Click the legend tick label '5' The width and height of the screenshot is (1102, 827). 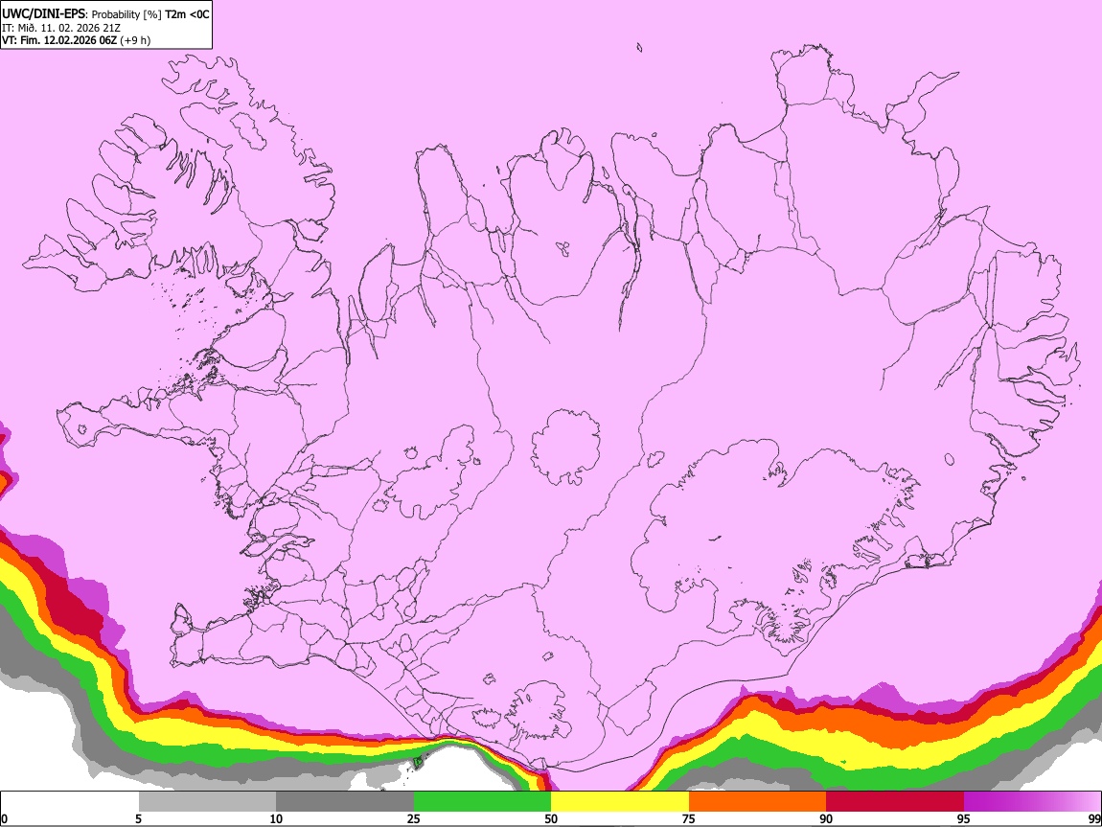pos(138,818)
